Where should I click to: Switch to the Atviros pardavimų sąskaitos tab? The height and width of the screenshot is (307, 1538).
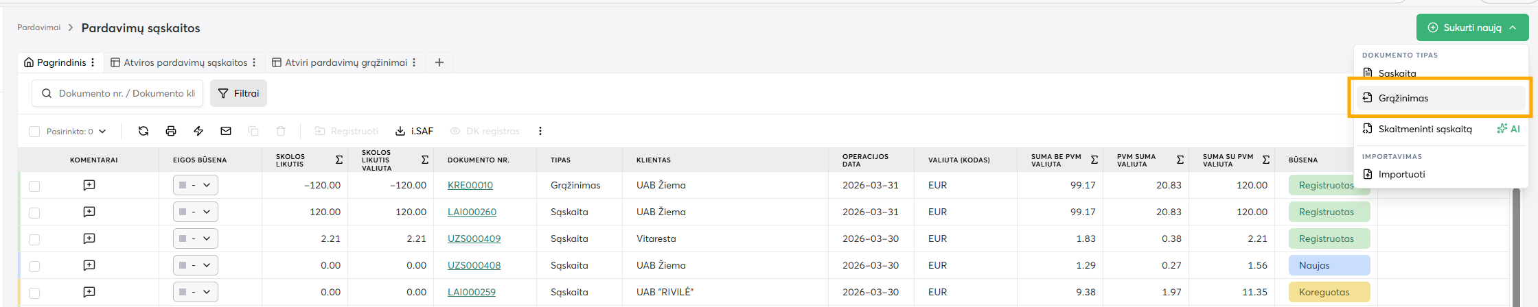tap(185, 62)
